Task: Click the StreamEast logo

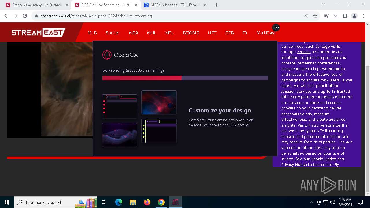Action: [38, 32]
